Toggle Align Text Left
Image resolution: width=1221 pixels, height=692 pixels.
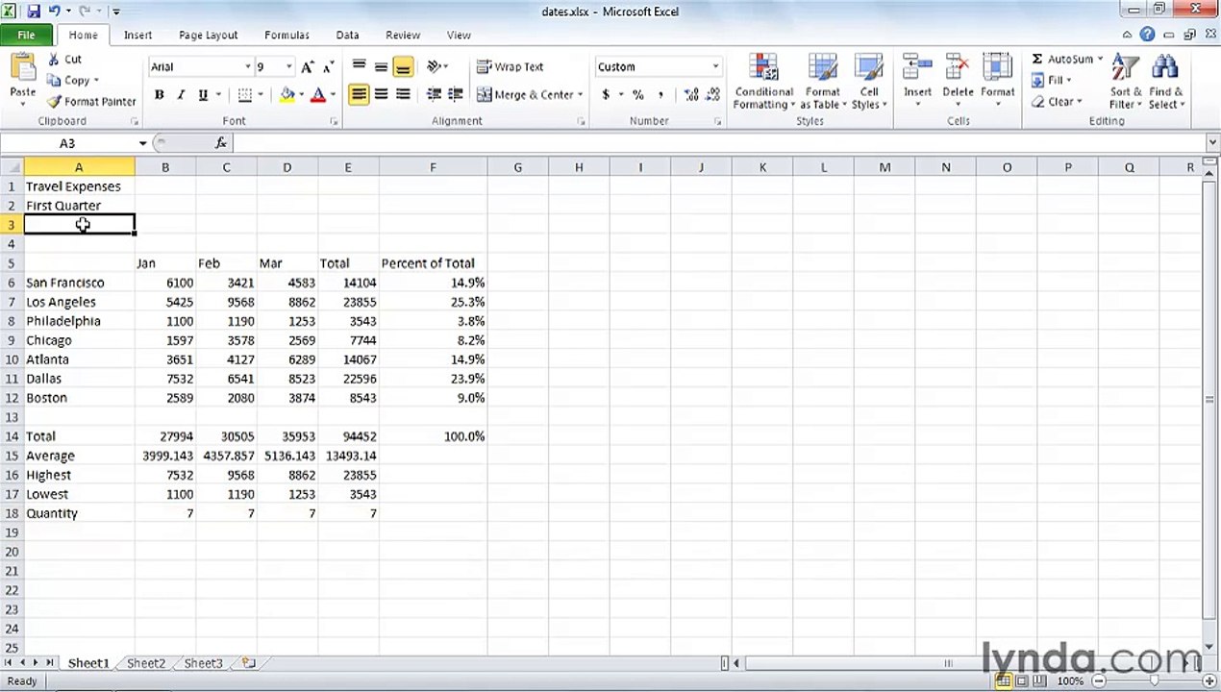(x=359, y=95)
